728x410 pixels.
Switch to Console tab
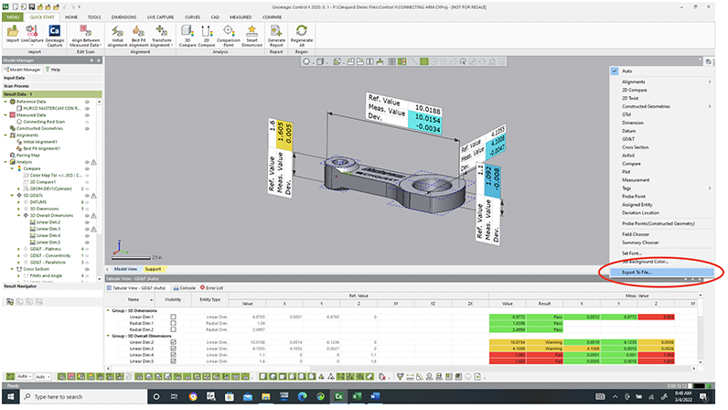click(185, 287)
